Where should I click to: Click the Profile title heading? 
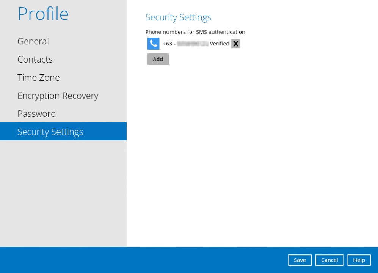coord(43,14)
